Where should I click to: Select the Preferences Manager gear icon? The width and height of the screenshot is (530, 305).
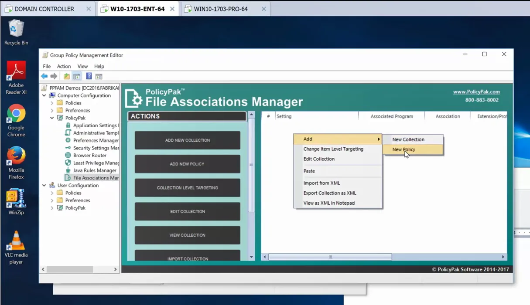(68, 140)
